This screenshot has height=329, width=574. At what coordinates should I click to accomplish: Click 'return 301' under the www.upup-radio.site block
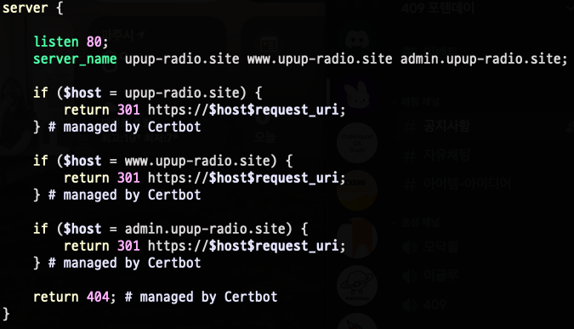coord(102,178)
